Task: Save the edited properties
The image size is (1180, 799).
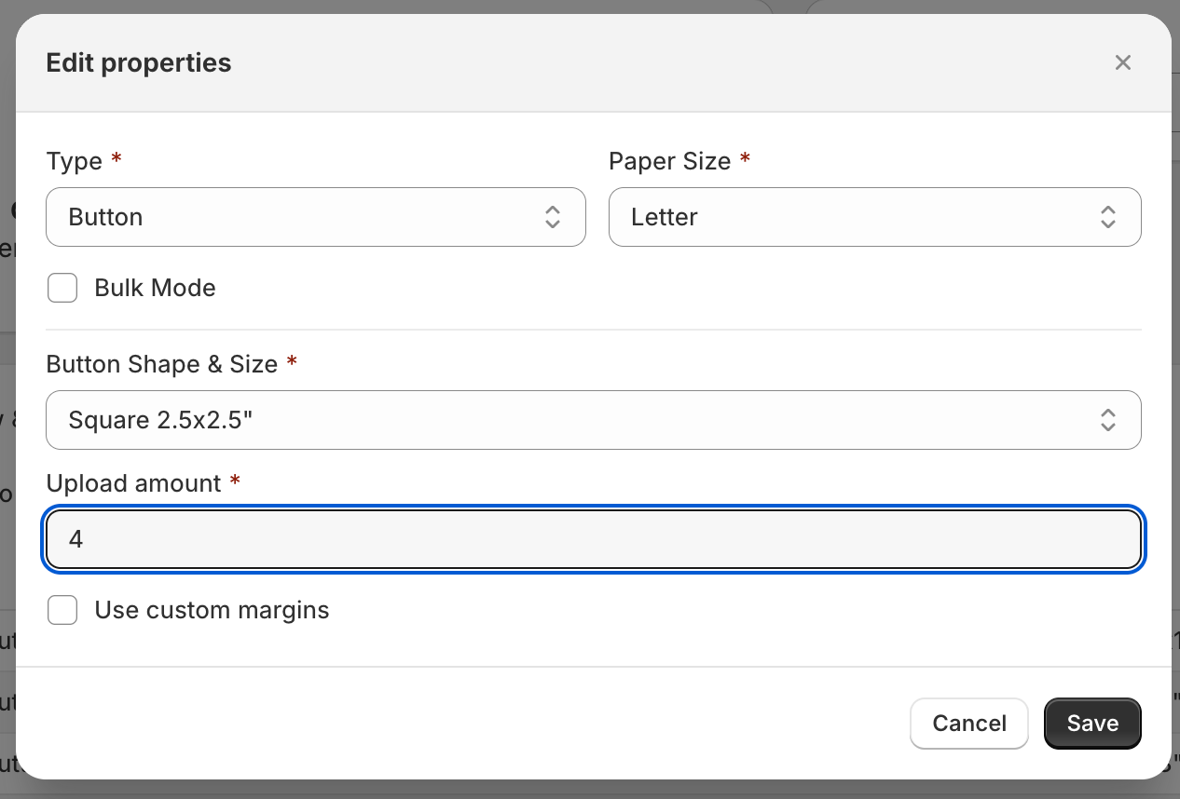Action: (x=1092, y=724)
